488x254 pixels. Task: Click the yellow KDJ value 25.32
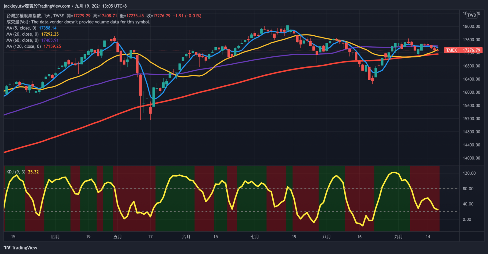point(33,172)
